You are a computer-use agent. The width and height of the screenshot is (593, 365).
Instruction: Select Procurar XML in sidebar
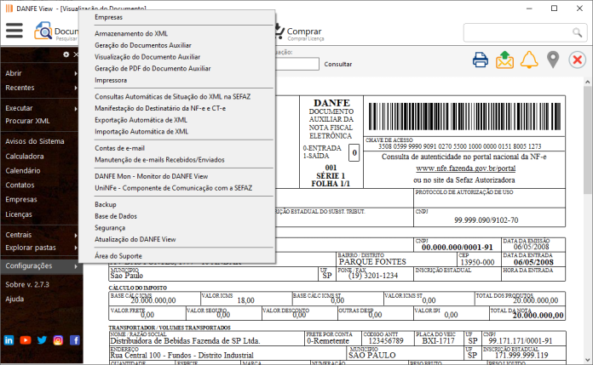[x=27, y=121]
